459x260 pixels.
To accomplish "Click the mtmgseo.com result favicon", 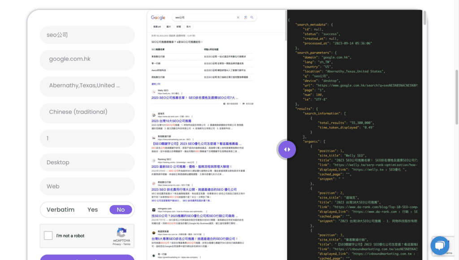I will click(154, 210).
